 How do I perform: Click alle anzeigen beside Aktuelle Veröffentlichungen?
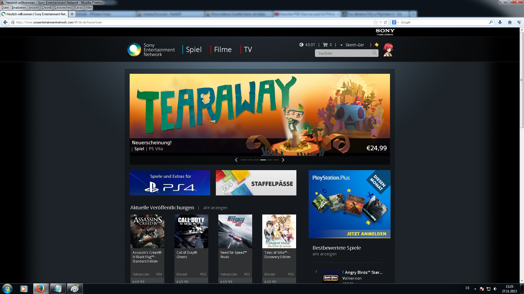pyautogui.click(x=215, y=208)
